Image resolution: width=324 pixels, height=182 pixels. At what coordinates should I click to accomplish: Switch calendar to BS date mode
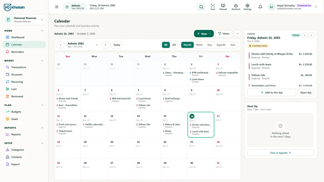click(166, 45)
